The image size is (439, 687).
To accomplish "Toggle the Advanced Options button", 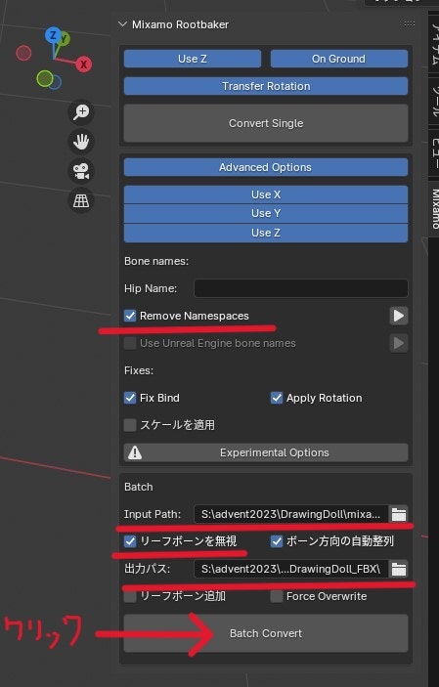I will (266, 167).
